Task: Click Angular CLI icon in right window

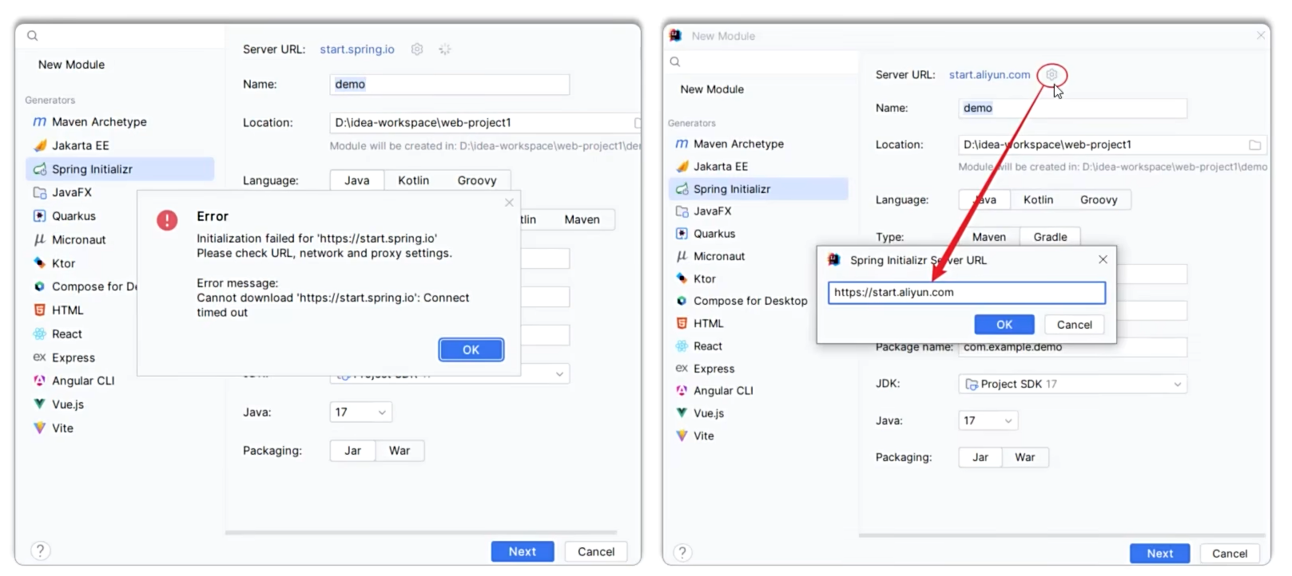Action: [682, 390]
